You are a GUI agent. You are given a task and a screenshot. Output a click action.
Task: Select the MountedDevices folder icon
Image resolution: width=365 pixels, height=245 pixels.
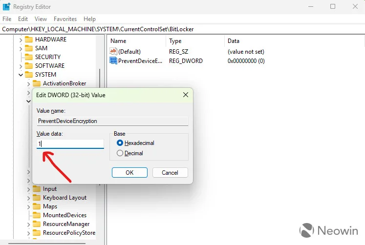tap(37, 215)
